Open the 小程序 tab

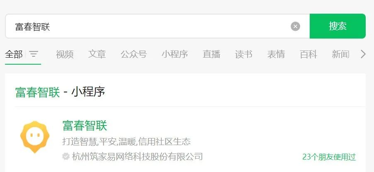tap(175, 54)
